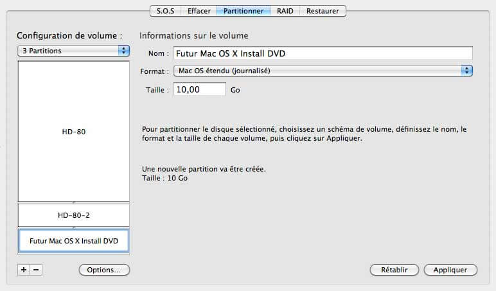Click divider handle below HD-80-2 partition

pos(73,227)
